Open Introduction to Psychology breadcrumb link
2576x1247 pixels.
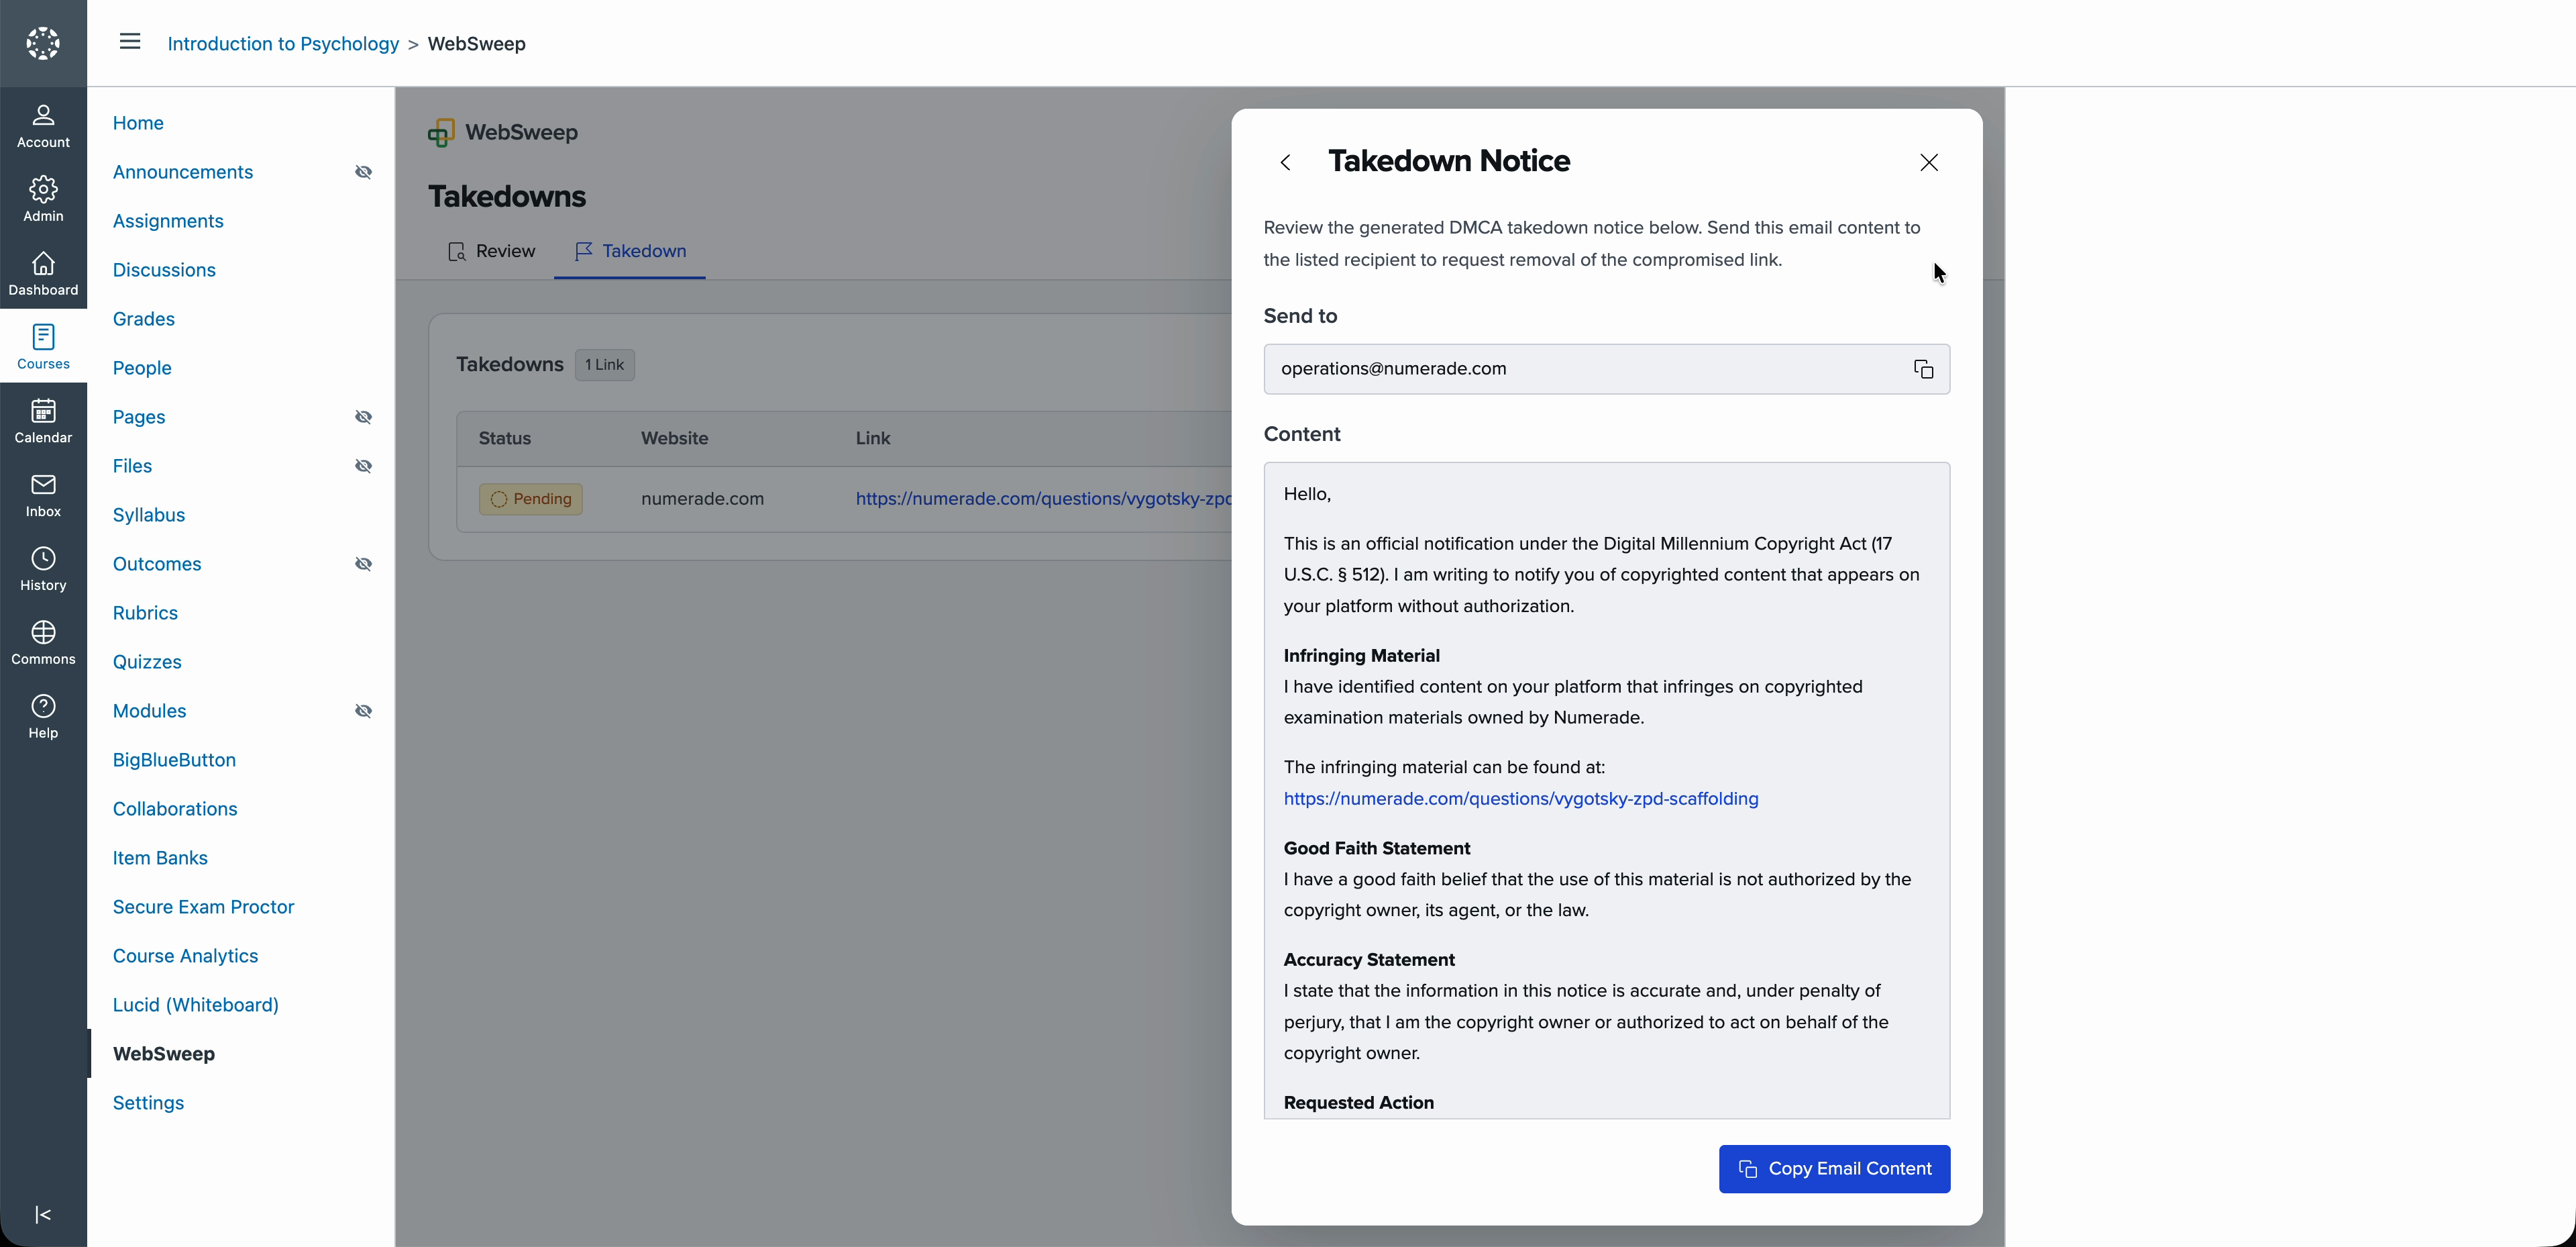[283, 44]
